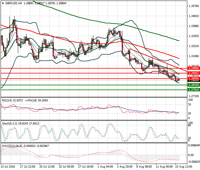Click the RSI(14) 32.5072 indicator label
Screen dimensions: 200x170
point(12,100)
